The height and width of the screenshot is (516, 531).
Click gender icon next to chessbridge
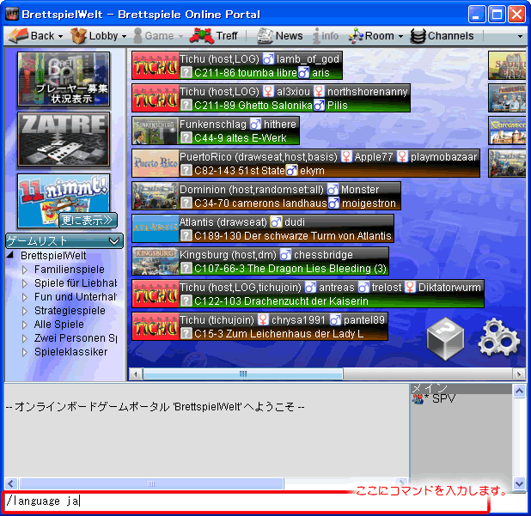tap(285, 255)
